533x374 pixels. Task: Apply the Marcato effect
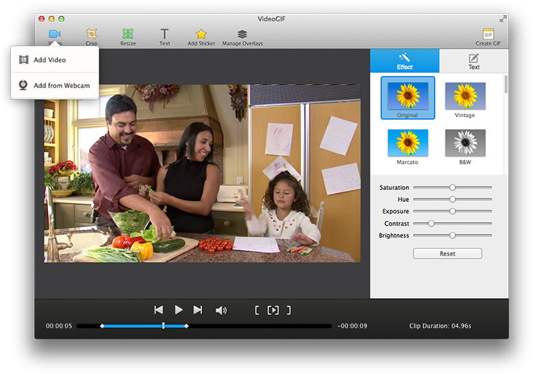(x=408, y=146)
